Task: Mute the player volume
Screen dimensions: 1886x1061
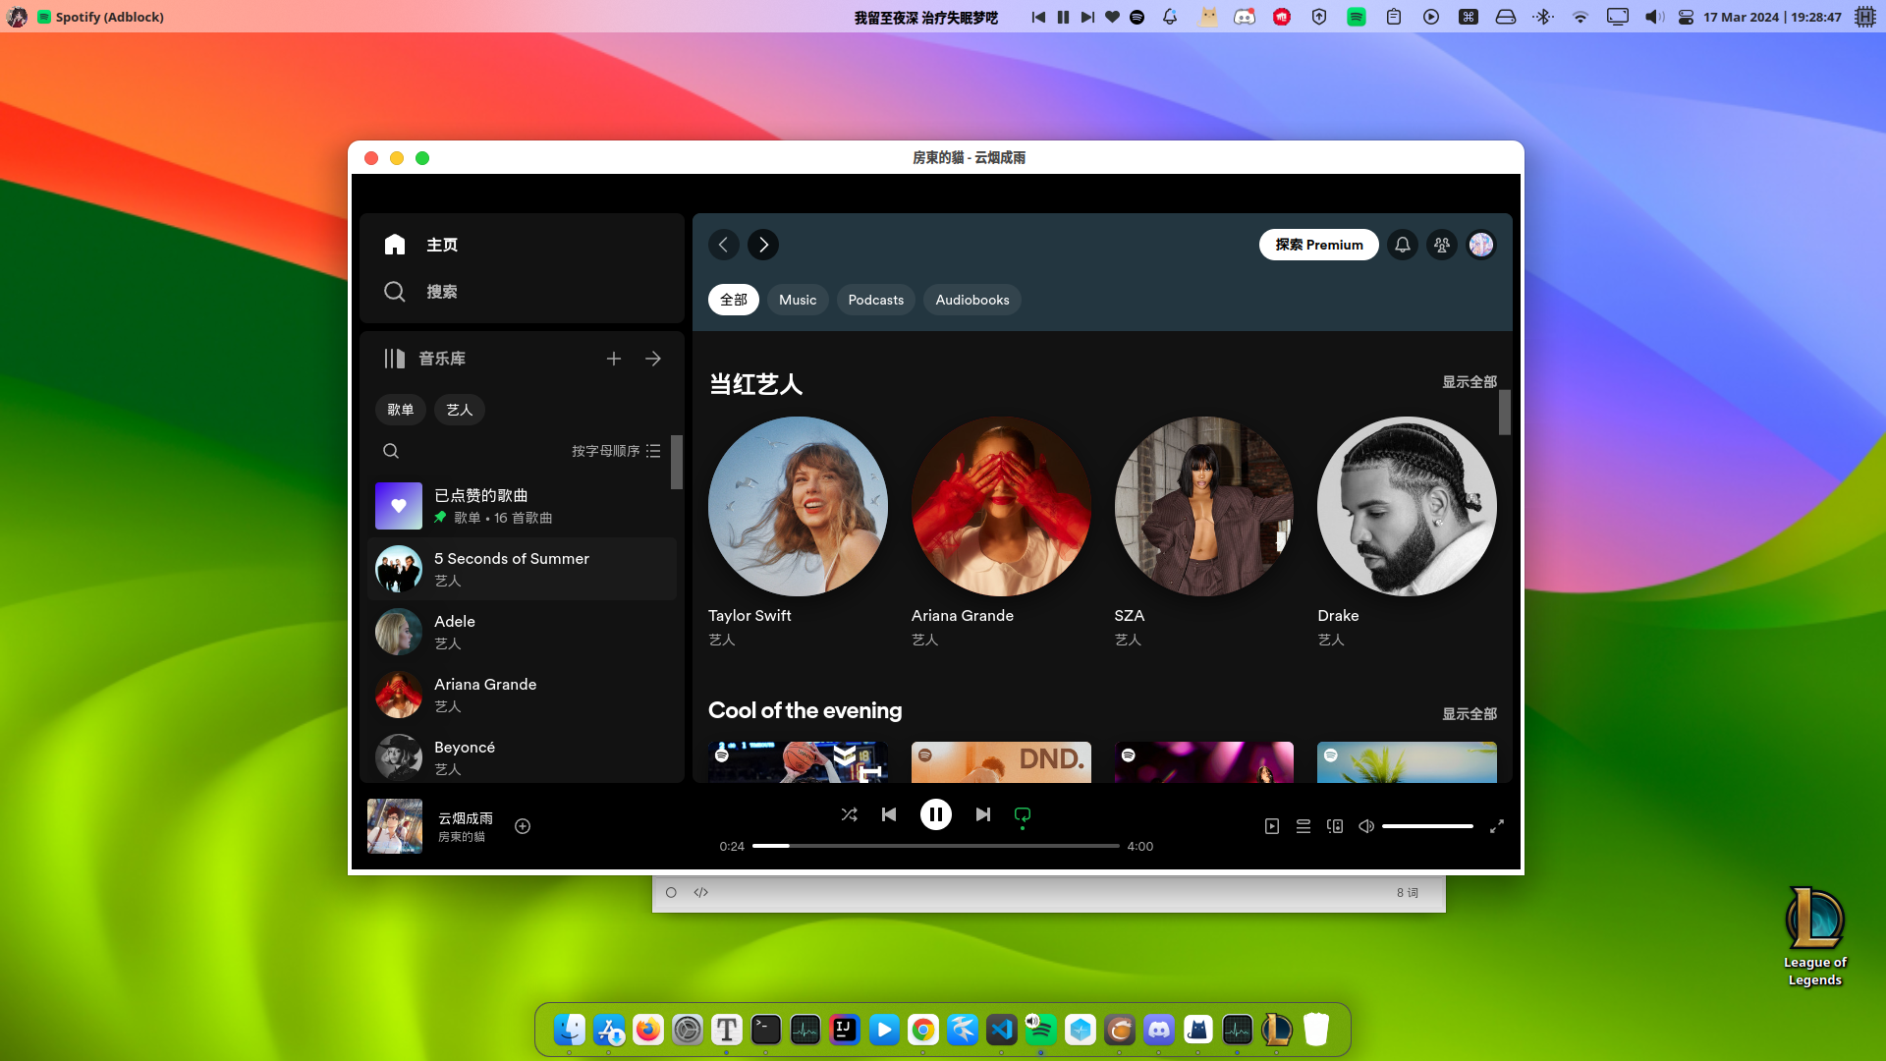Action: click(1365, 826)
